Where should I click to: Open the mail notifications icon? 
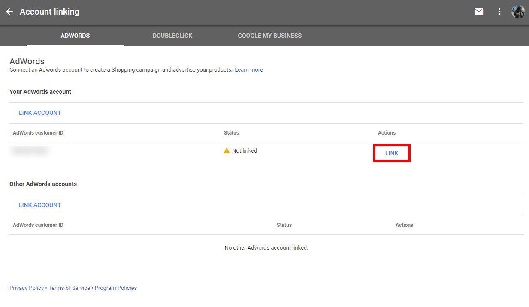coord(479,12)
